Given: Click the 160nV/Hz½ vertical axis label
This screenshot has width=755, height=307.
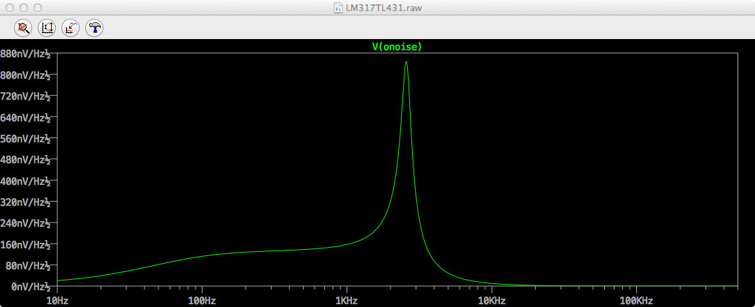Looking at the screenshot, I should pyautogui.click(x=25, y=246).
